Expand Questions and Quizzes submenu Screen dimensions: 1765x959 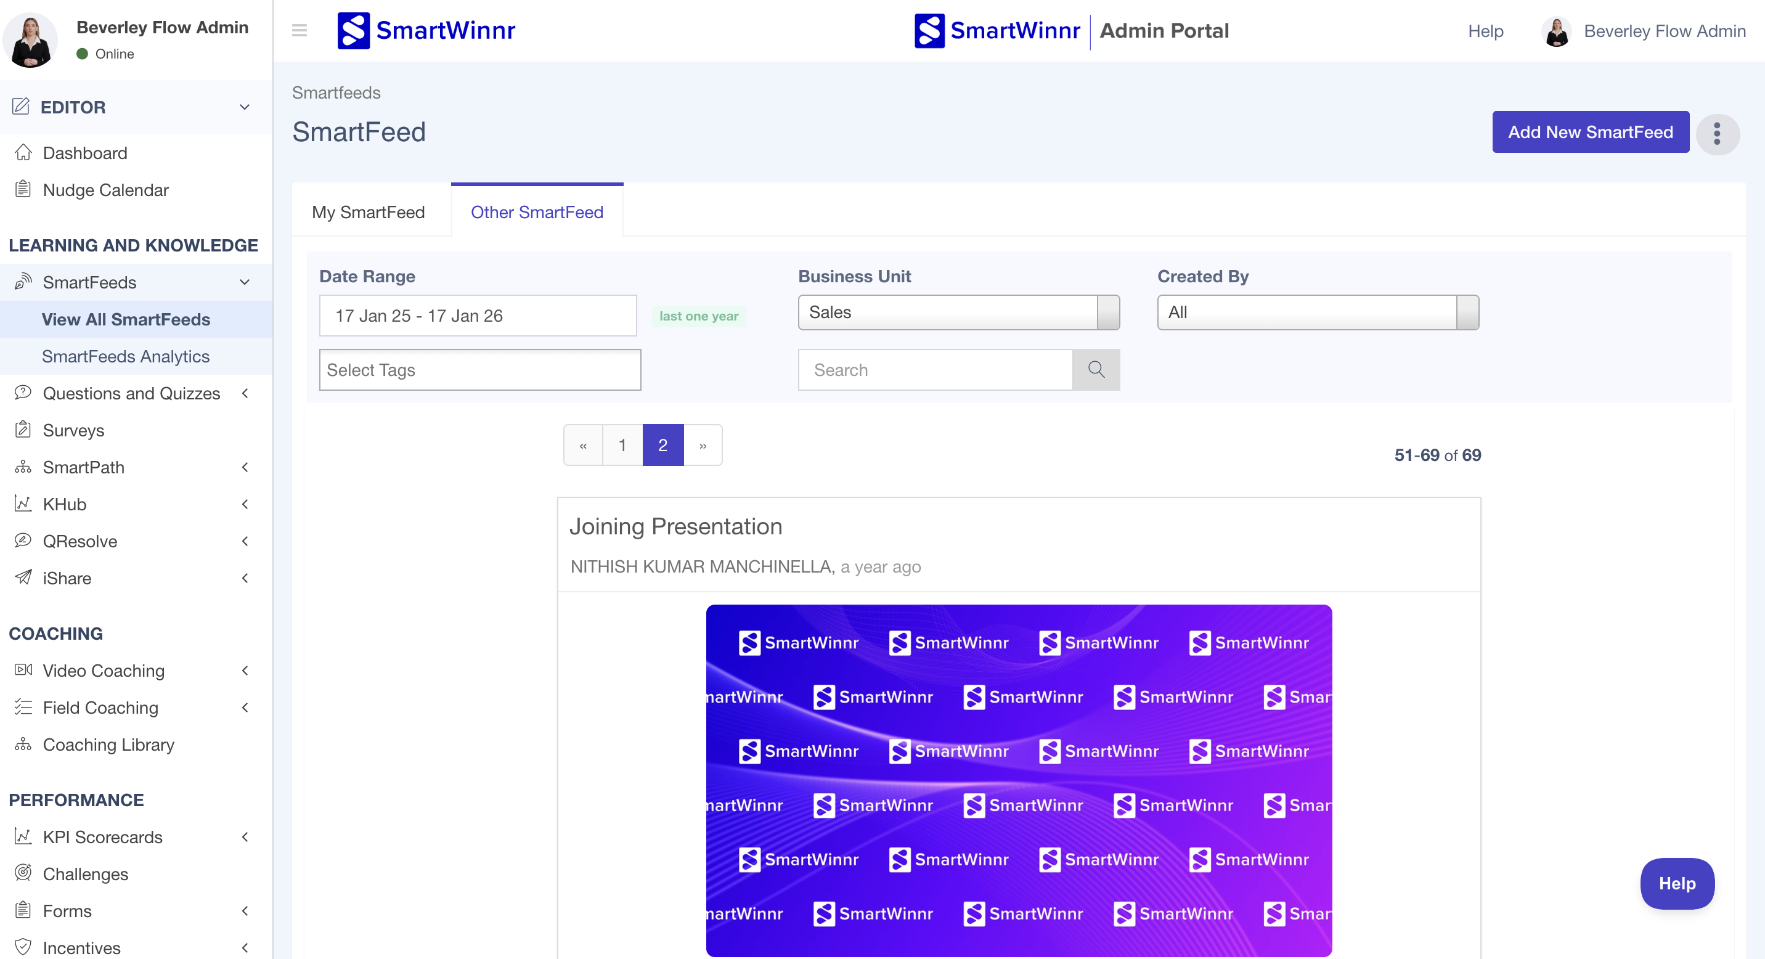point(245,393)
